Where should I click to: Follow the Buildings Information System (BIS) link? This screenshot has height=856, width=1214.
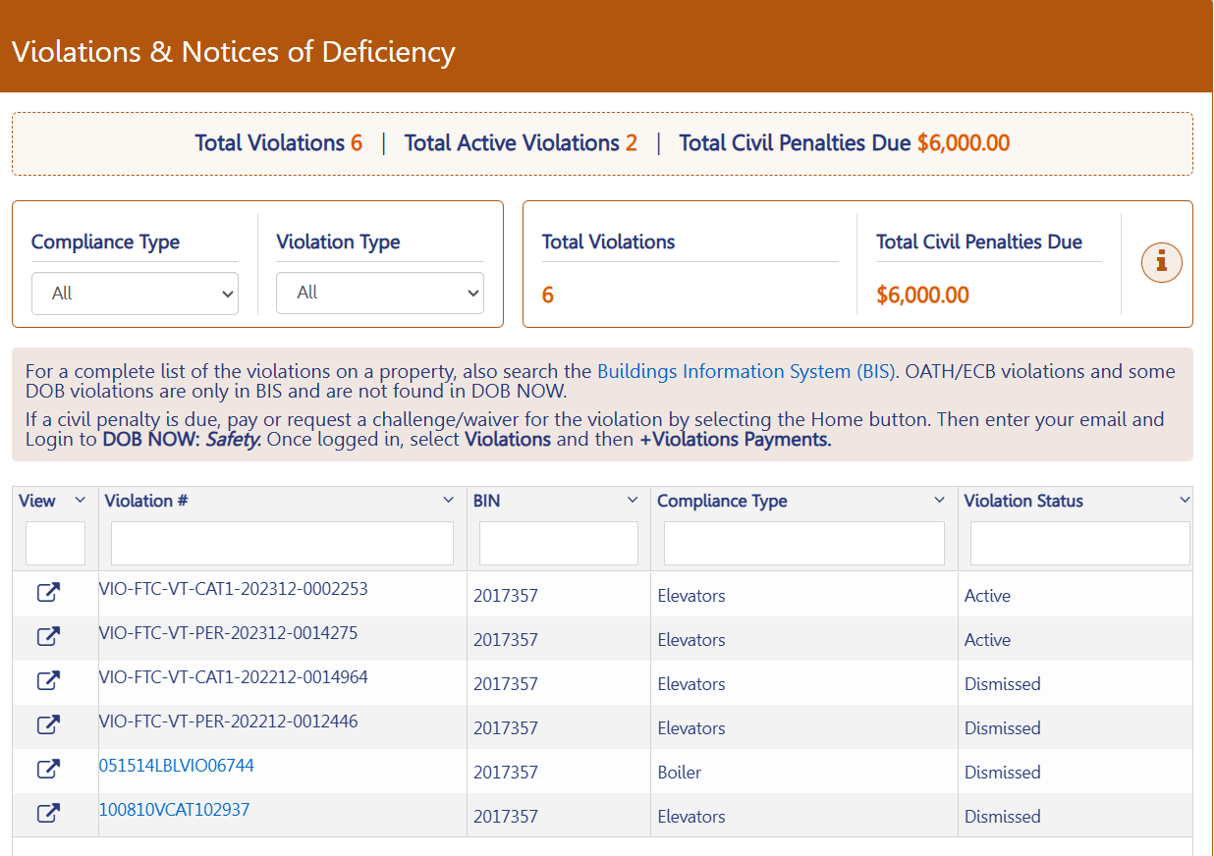click(x=746, y=371)
